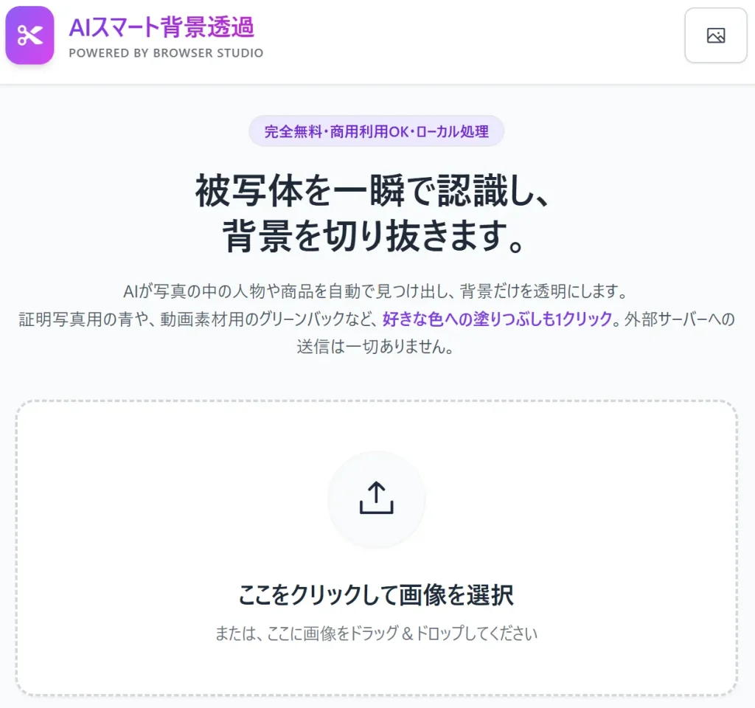755x708 pixels.
Task: Click the upload arrow icon
Action: [x=377, y=499]
